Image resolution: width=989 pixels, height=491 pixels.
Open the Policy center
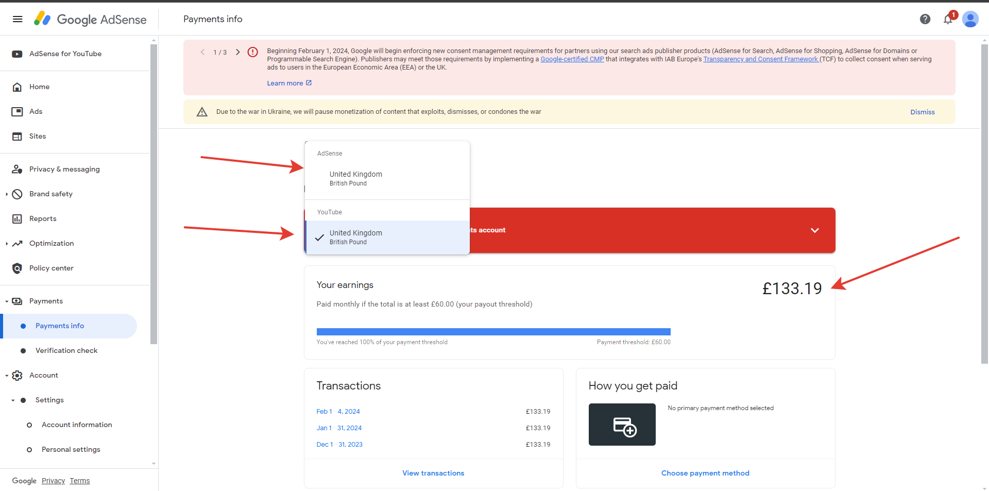click(x=52, y=268)
